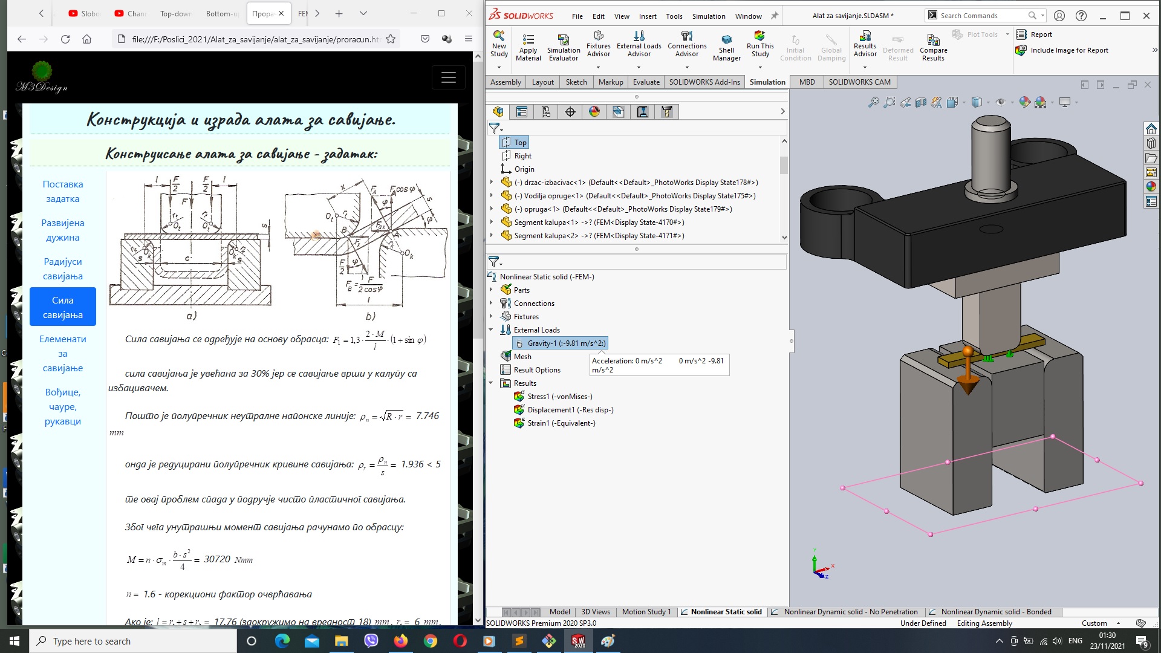Image resolution: width=1161 pixels, height=653 pixels.
Task: Open Design Library pane icon
Action: point(1151,143)
